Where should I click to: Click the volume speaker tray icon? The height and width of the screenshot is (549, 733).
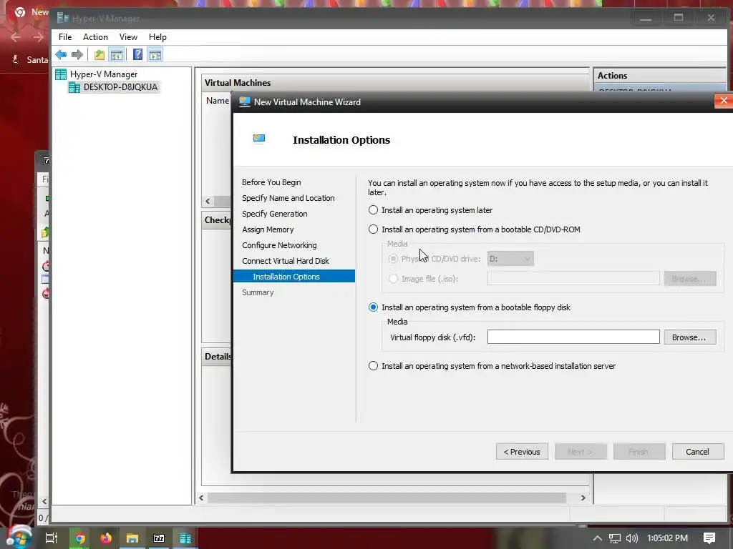click(x=631, y=538)
